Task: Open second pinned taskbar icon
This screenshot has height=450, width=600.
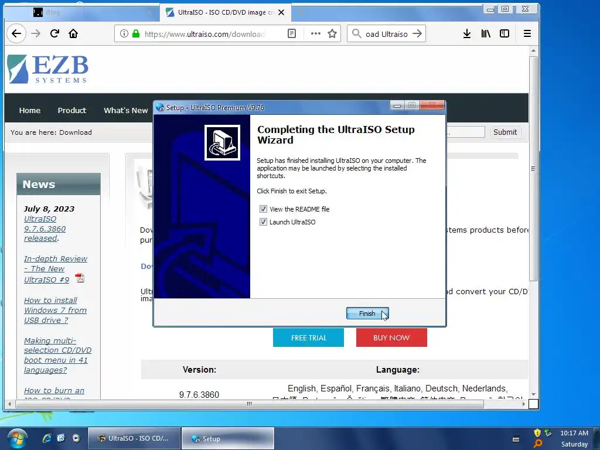Action: coord(61,438)
